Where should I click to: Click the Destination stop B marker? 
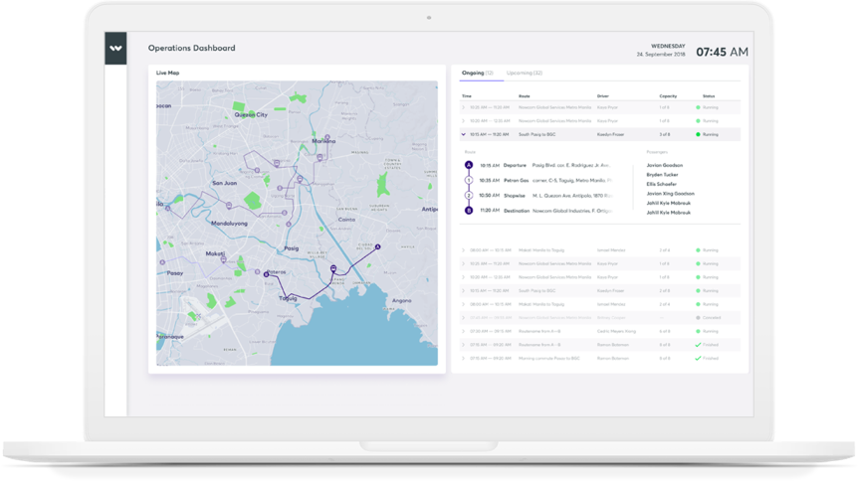[x=469, y=210]
